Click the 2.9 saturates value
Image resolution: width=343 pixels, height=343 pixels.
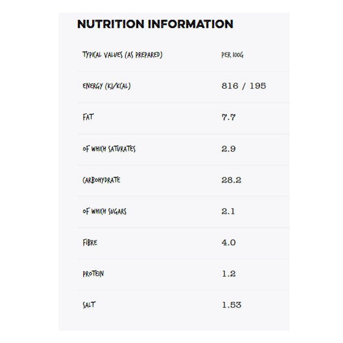(x=228, y=148)
